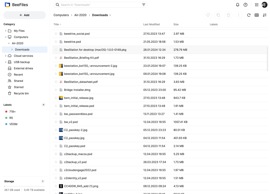Refresh the file list

[x=249, y=15]
